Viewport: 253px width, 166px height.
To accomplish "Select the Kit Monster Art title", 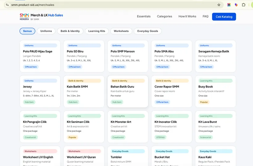I will (121, 122).
